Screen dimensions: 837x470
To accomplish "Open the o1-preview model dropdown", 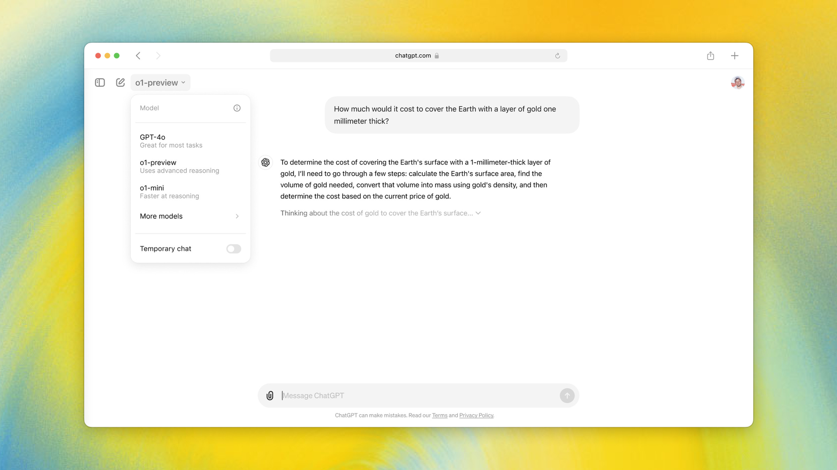I will [x=160, y=82].
